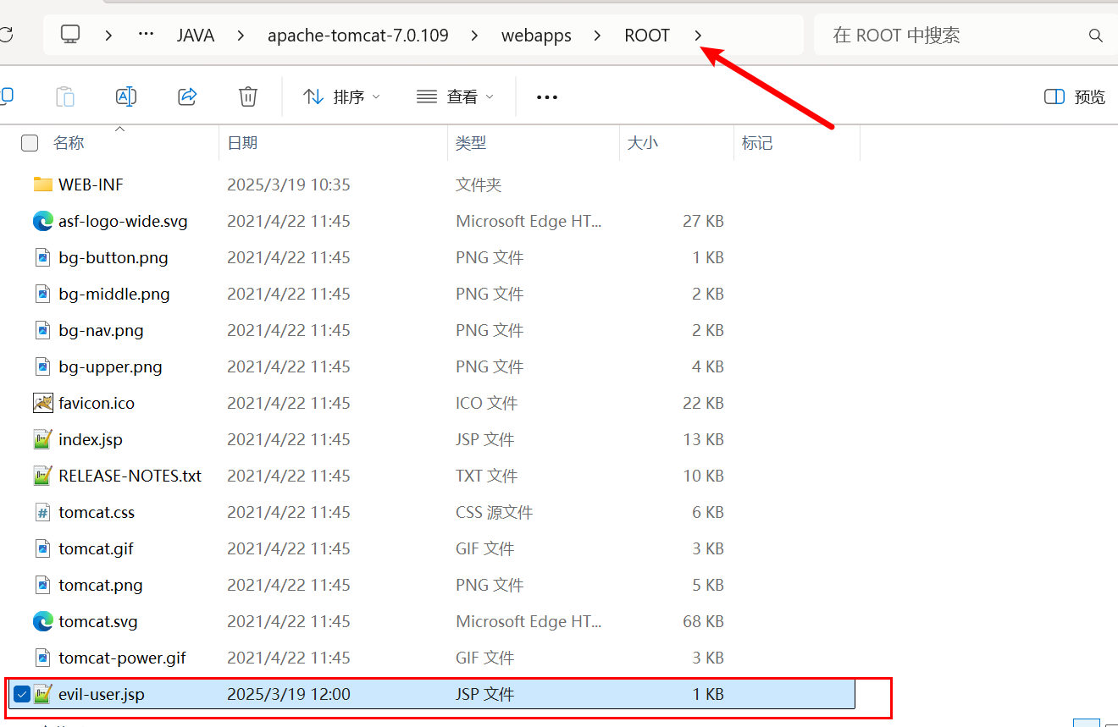Sort by Type (类型) column header
1118x727 pixels.
click(471, 143)
